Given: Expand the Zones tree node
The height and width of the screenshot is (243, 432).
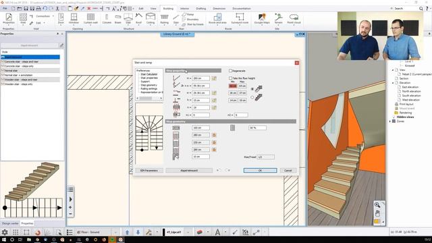Looking at the screenshot, I should tap(390, 122).
